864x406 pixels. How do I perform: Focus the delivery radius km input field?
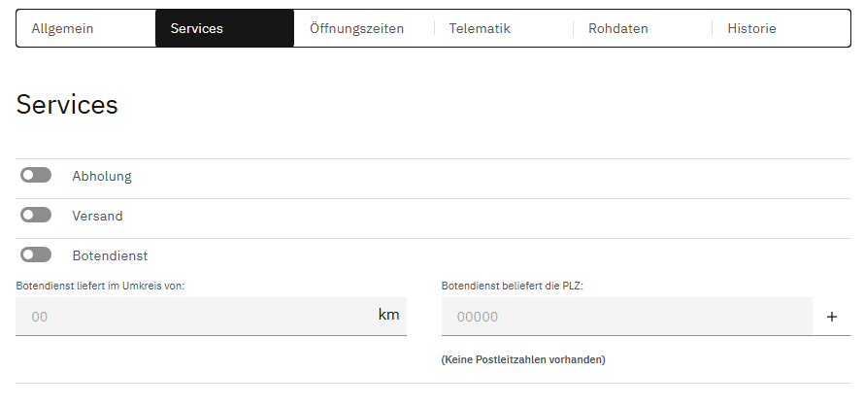click(194, 316)
